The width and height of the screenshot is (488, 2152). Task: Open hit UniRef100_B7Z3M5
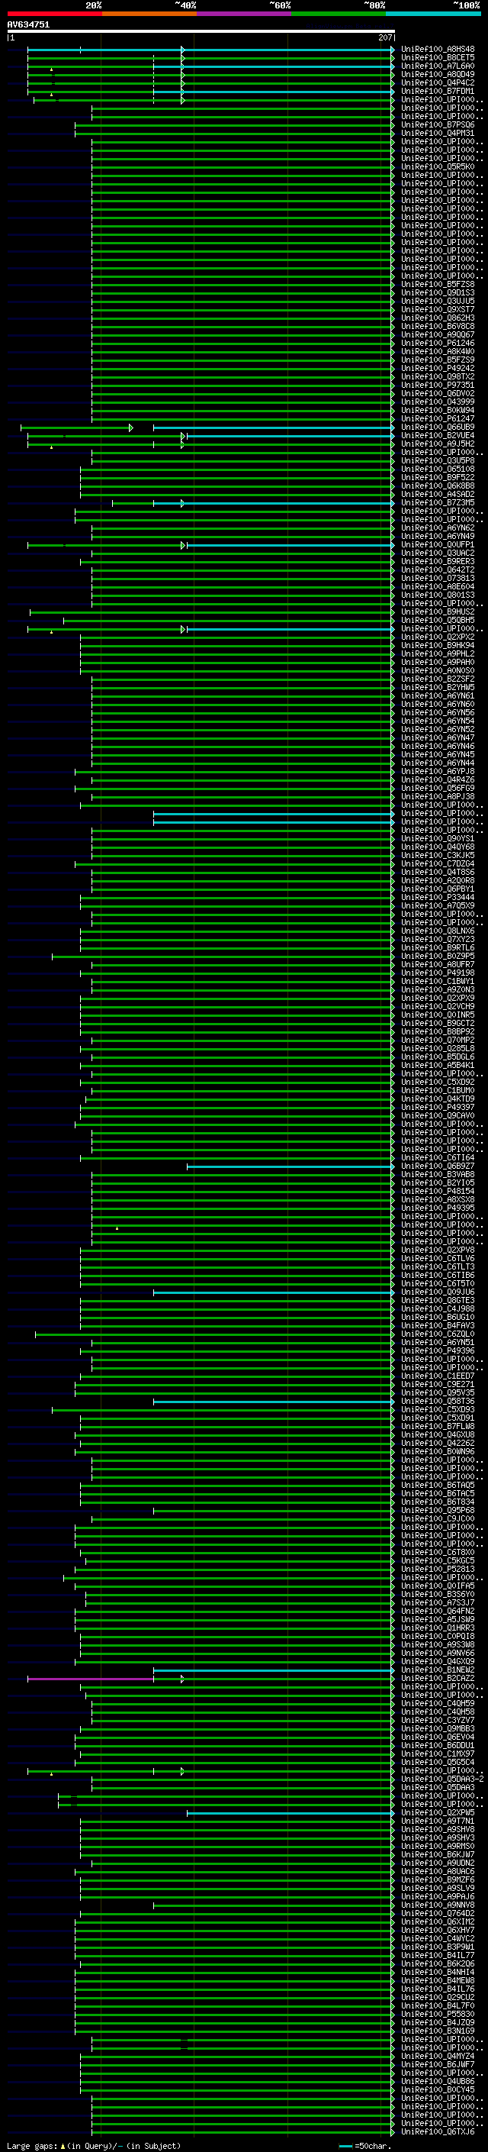438,502
